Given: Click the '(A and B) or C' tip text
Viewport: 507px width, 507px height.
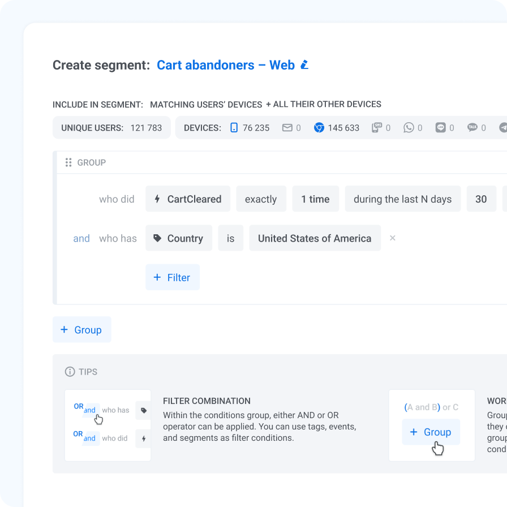Looking at the screenshot, I should coord(431,407).
